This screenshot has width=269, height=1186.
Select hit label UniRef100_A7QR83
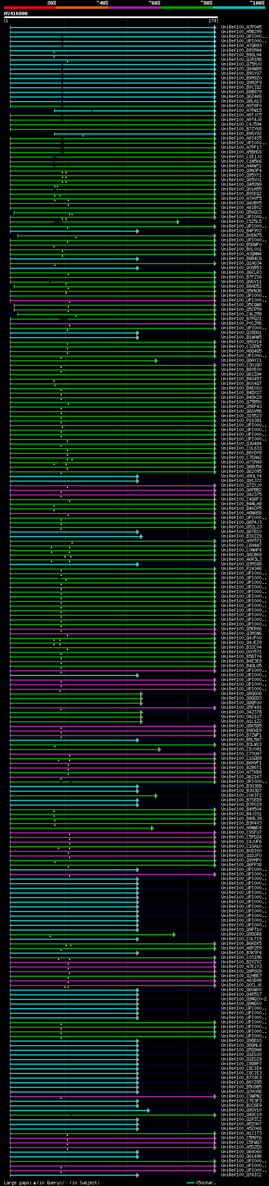tap(241, 45)
